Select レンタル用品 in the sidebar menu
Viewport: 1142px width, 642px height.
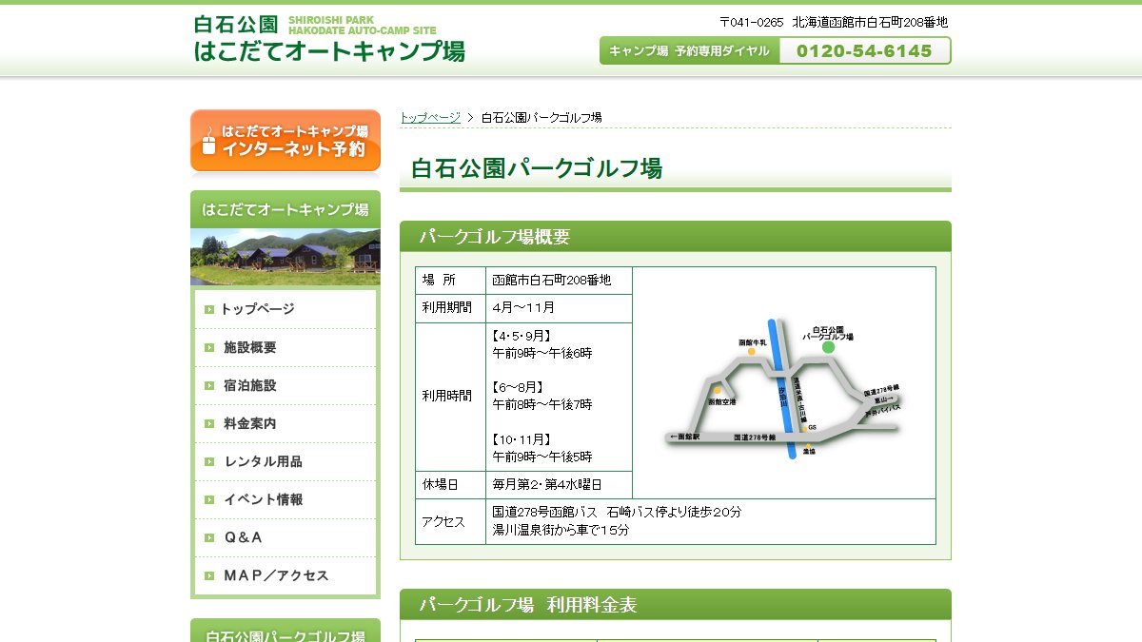tap(285, 461)
